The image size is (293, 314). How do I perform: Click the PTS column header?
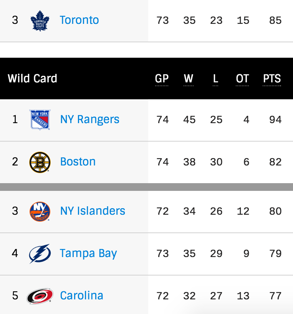click(x=272, y=78)
